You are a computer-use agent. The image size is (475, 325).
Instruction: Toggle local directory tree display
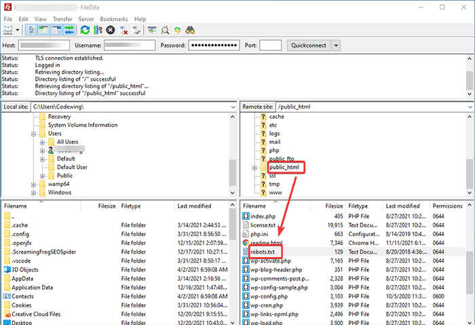pyautogui.click(x=43, y=31)
